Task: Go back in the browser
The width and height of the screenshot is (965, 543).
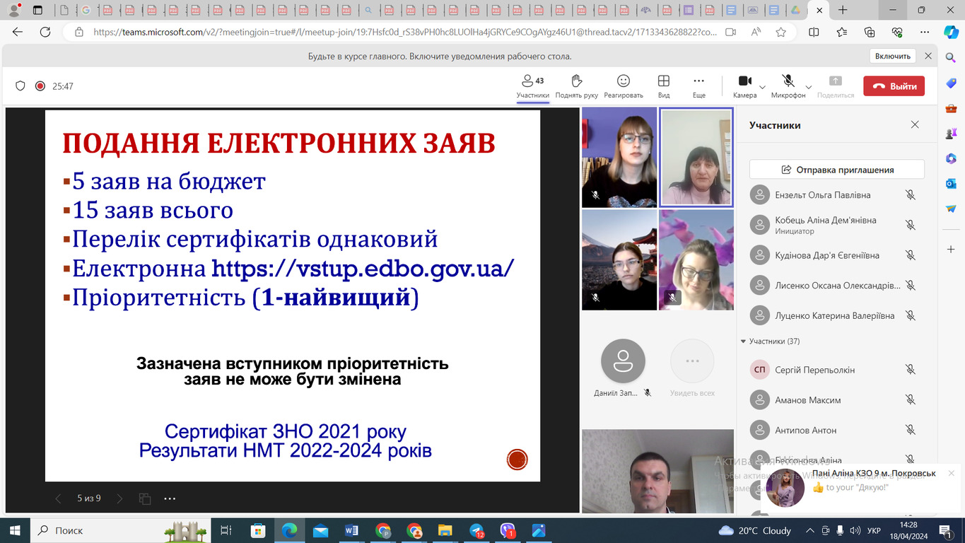Action: click(18, 32)
